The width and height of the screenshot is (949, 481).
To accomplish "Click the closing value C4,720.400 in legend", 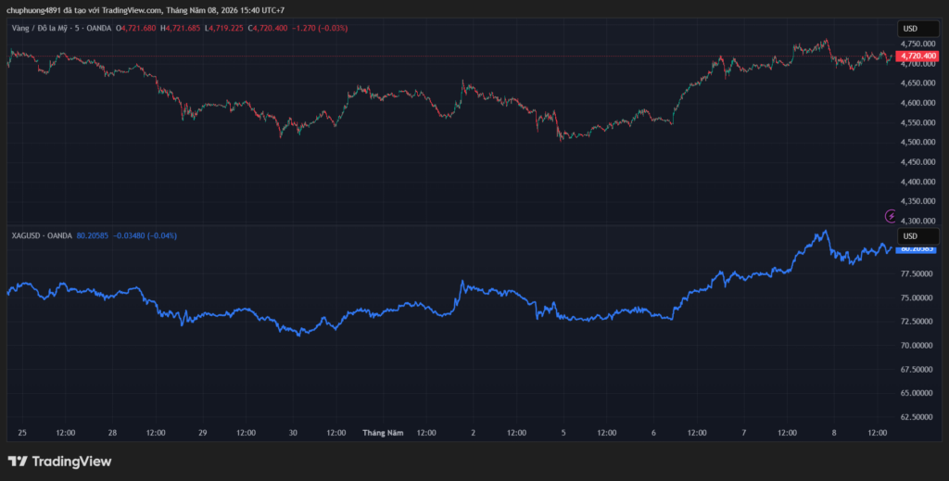I will 268,28.
